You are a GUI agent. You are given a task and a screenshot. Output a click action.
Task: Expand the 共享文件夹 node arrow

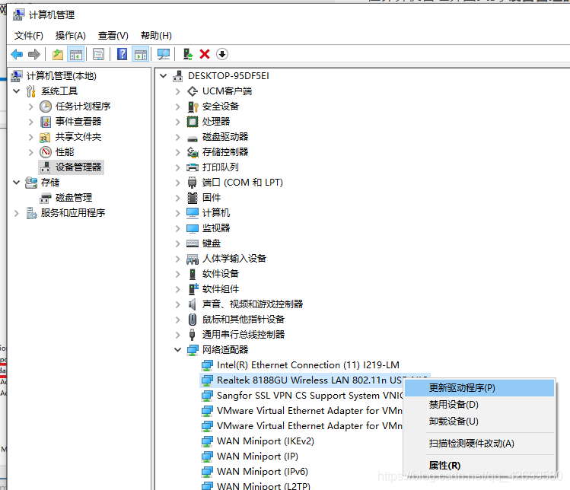click(x=31, y=137)
